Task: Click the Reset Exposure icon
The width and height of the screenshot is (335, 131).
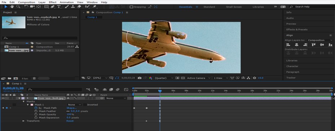Action: click(254, 78)
